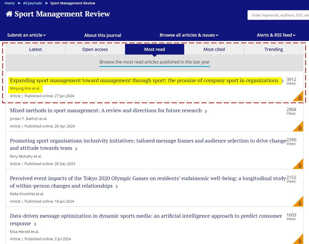Click author Jordan T. Bakhsh et al.

tap(29, 119)
